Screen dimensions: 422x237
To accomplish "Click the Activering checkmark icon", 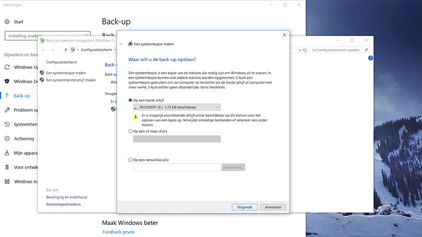I will [7, 139].
